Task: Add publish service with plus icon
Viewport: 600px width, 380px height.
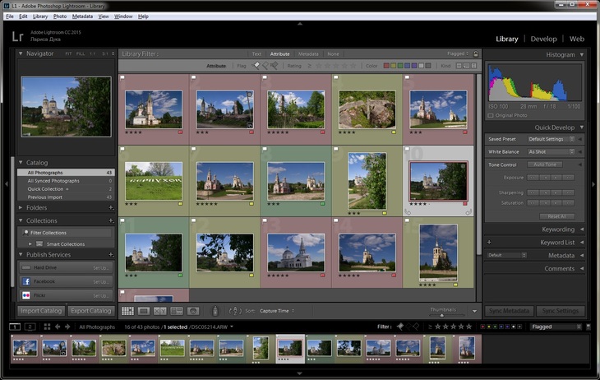Action: pyautogui.click(x=111, y=254)
